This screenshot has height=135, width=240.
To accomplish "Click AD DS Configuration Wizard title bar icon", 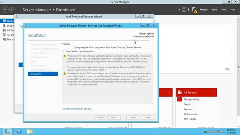I will click(x=26, y=25).
